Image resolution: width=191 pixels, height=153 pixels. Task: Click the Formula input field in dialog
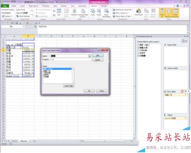click(71, 60)
